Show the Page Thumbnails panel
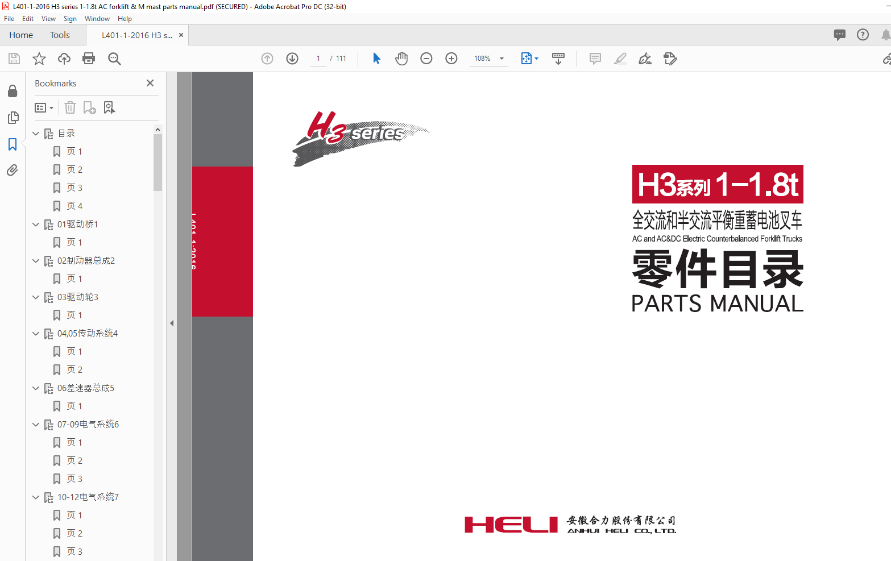891x561 pixels. (13, 118)
